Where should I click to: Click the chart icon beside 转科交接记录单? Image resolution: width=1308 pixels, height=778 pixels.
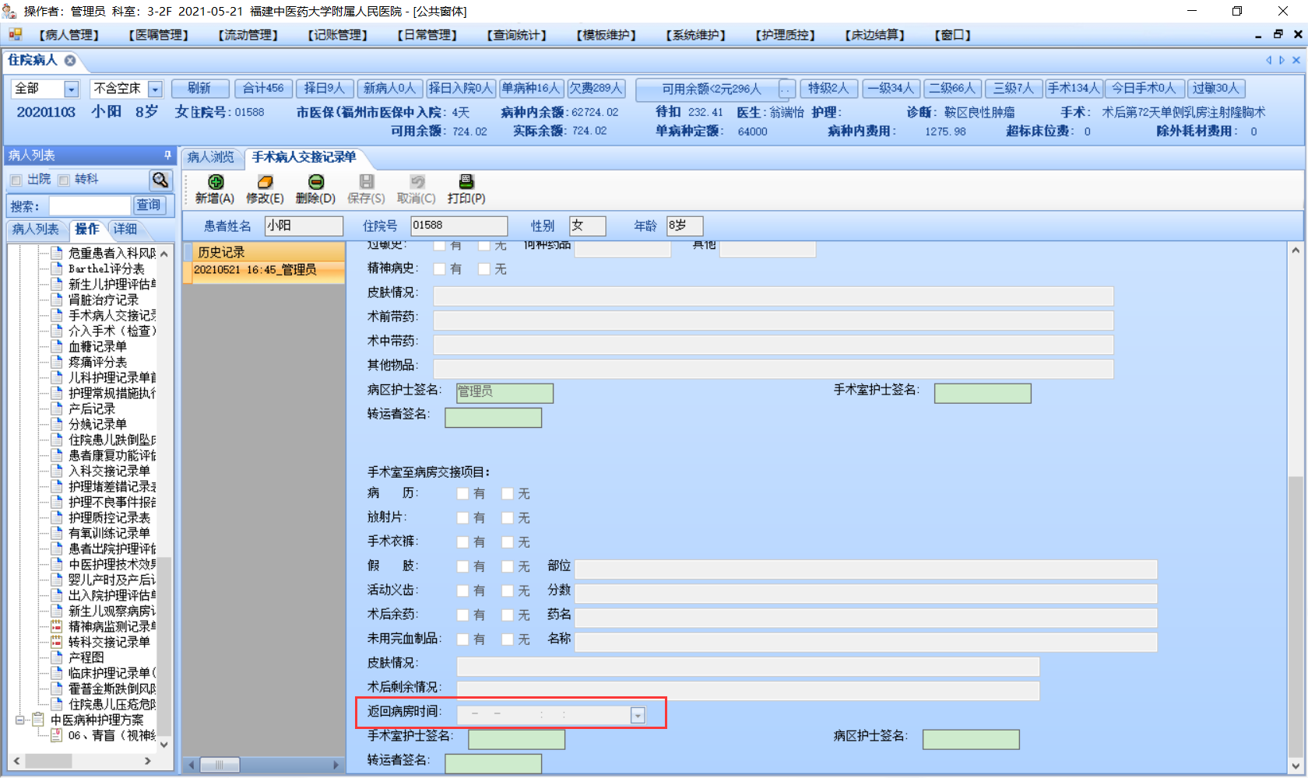(56, 642)
